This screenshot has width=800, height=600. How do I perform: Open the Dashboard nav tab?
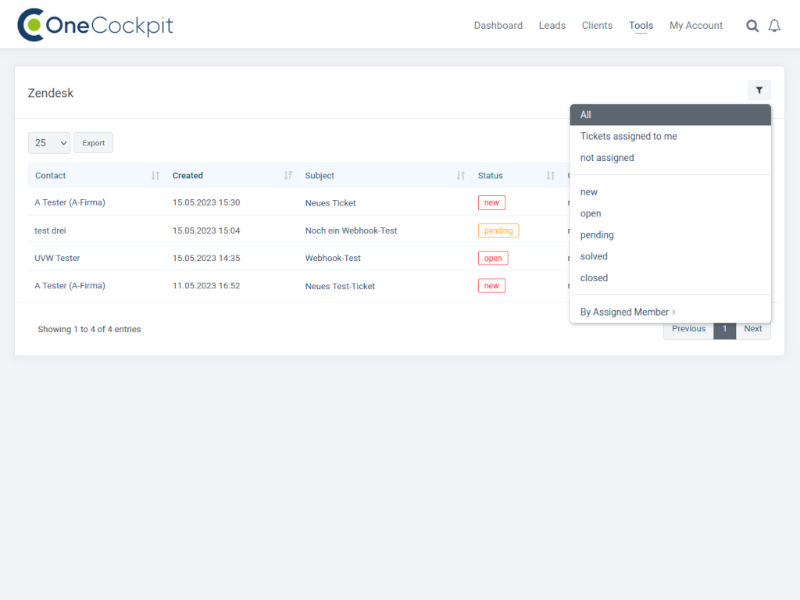click(498, 26)
